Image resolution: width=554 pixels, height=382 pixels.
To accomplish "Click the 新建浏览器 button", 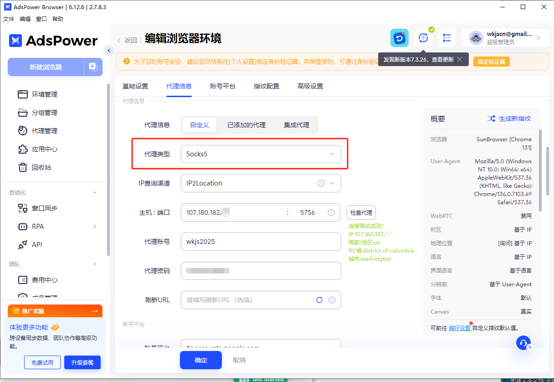I will coord(46,67).
